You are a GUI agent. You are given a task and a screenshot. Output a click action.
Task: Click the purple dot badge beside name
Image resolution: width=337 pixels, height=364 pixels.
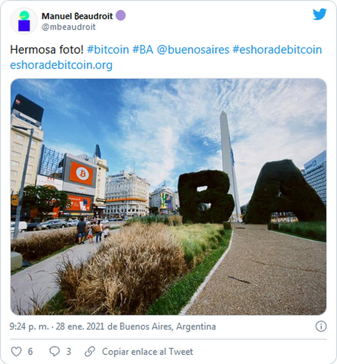pyautogui.click(x=121, y=16)
